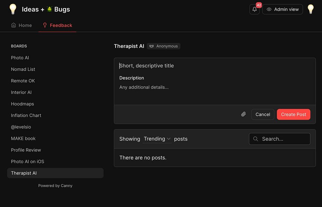Open the Inflation Chart board
The height and width of the screenshot is (207, 322).
tap(26, 115)
